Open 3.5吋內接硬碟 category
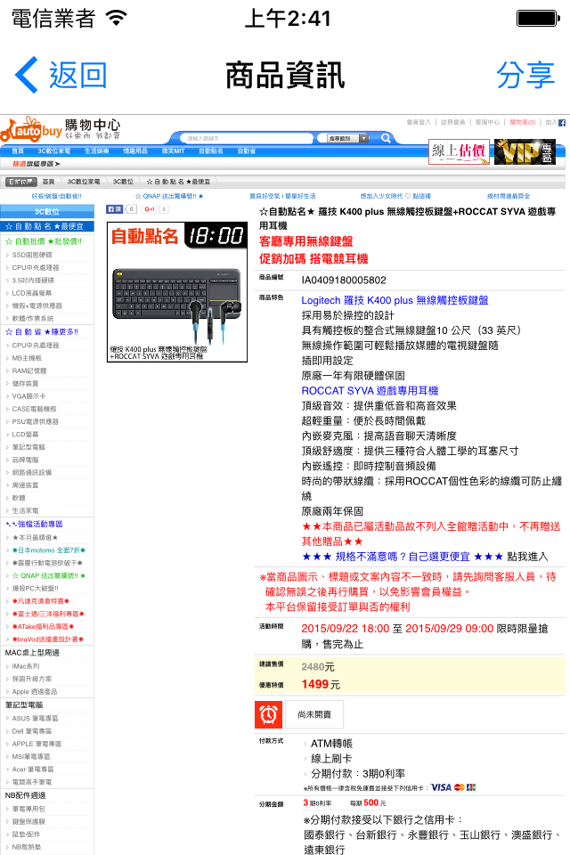Image resolution: width=570 pixels, height=855 pixels. point(33,281)
